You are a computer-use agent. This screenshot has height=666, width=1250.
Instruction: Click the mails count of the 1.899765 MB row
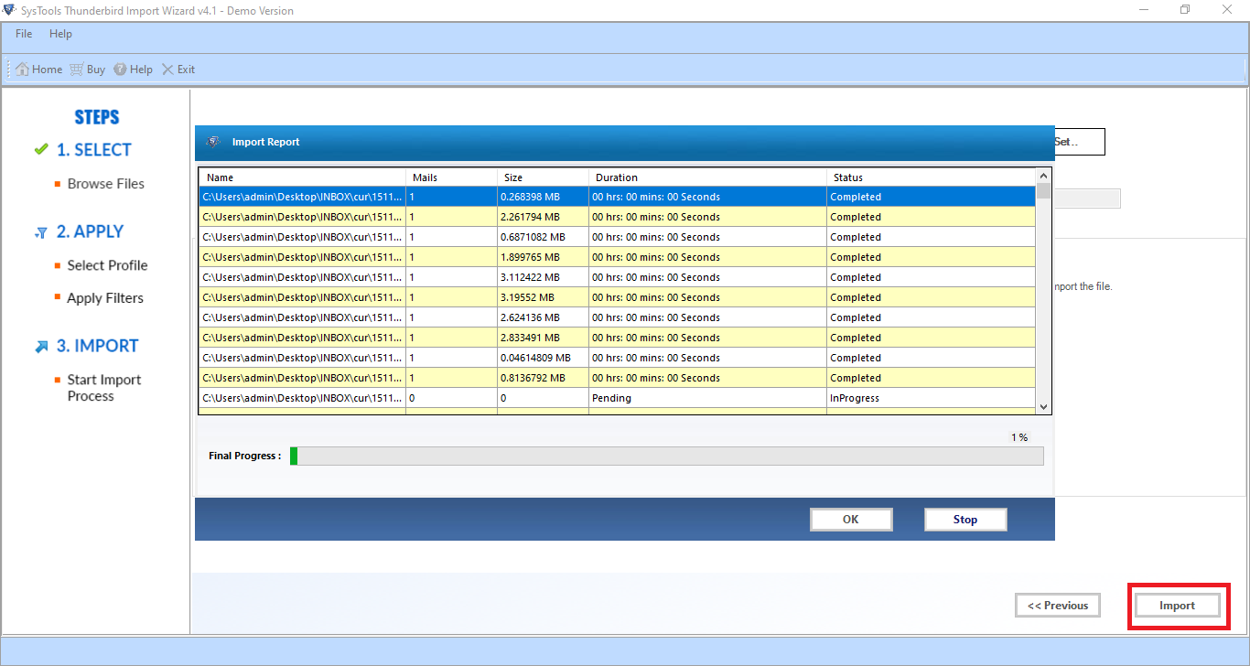(452, 257)
